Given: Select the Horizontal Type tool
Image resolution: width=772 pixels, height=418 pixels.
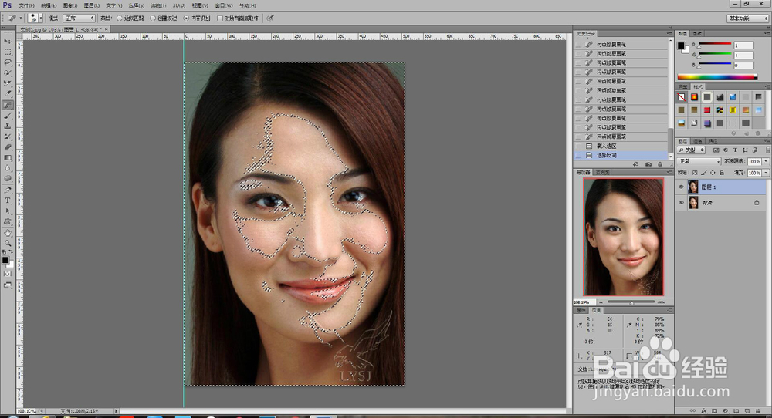Looking at the screenshot, I should pyautogui.click(x=8, y=201).
